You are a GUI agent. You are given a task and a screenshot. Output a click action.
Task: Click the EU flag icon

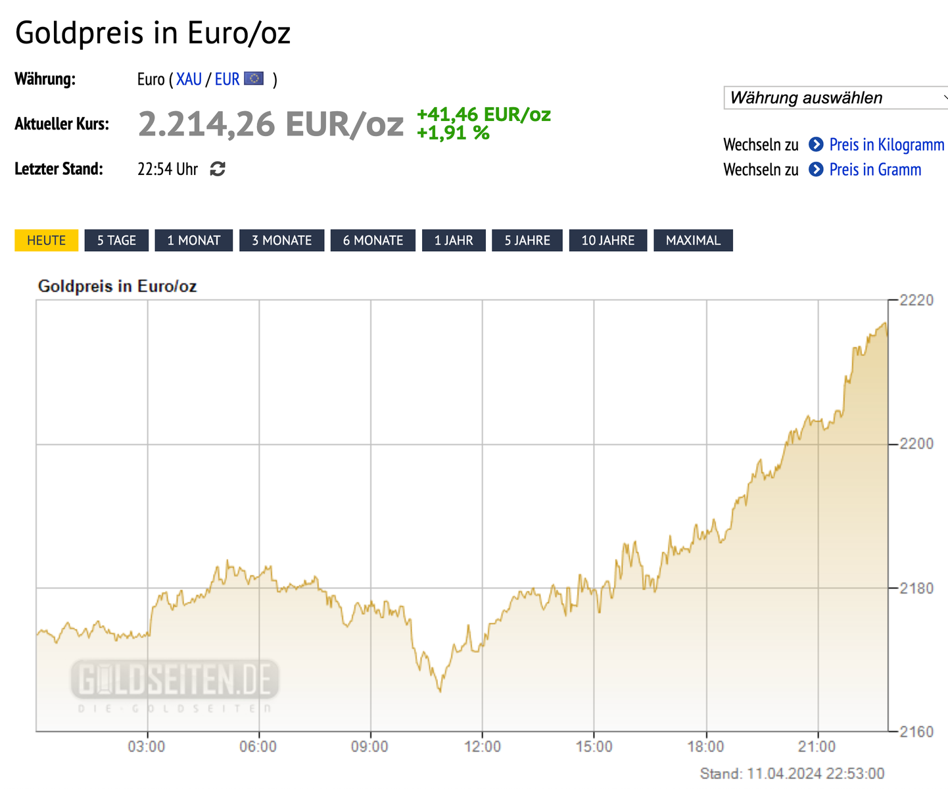254,79
